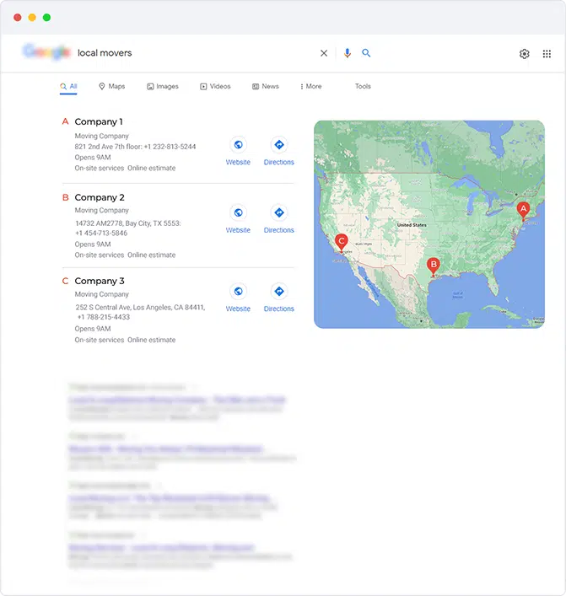Screen dimensions: 566x596
Task: Clear the search query with X icon
Action: [x=324, y=53]
